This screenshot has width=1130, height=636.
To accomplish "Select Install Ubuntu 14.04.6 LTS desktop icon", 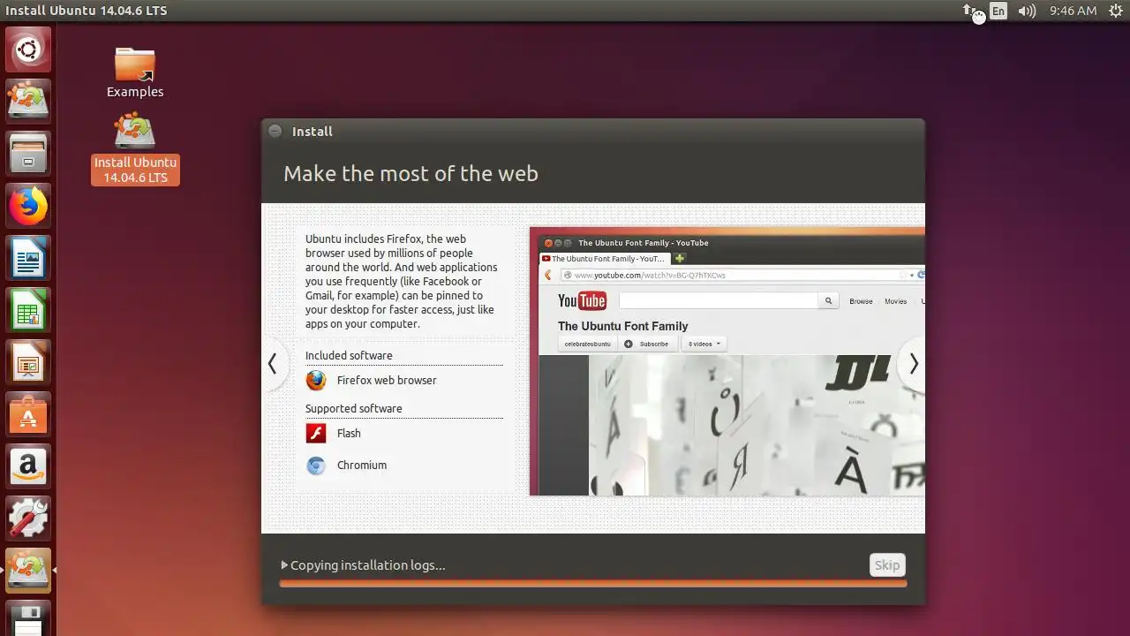I will pos(135,149).
